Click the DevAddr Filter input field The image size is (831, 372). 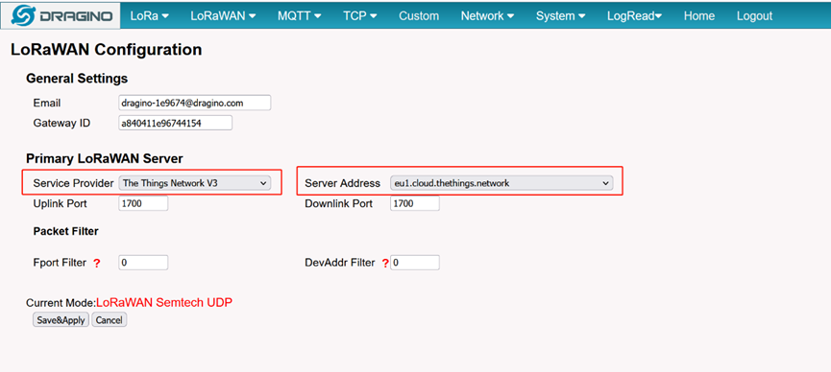(x=414, y=263)
